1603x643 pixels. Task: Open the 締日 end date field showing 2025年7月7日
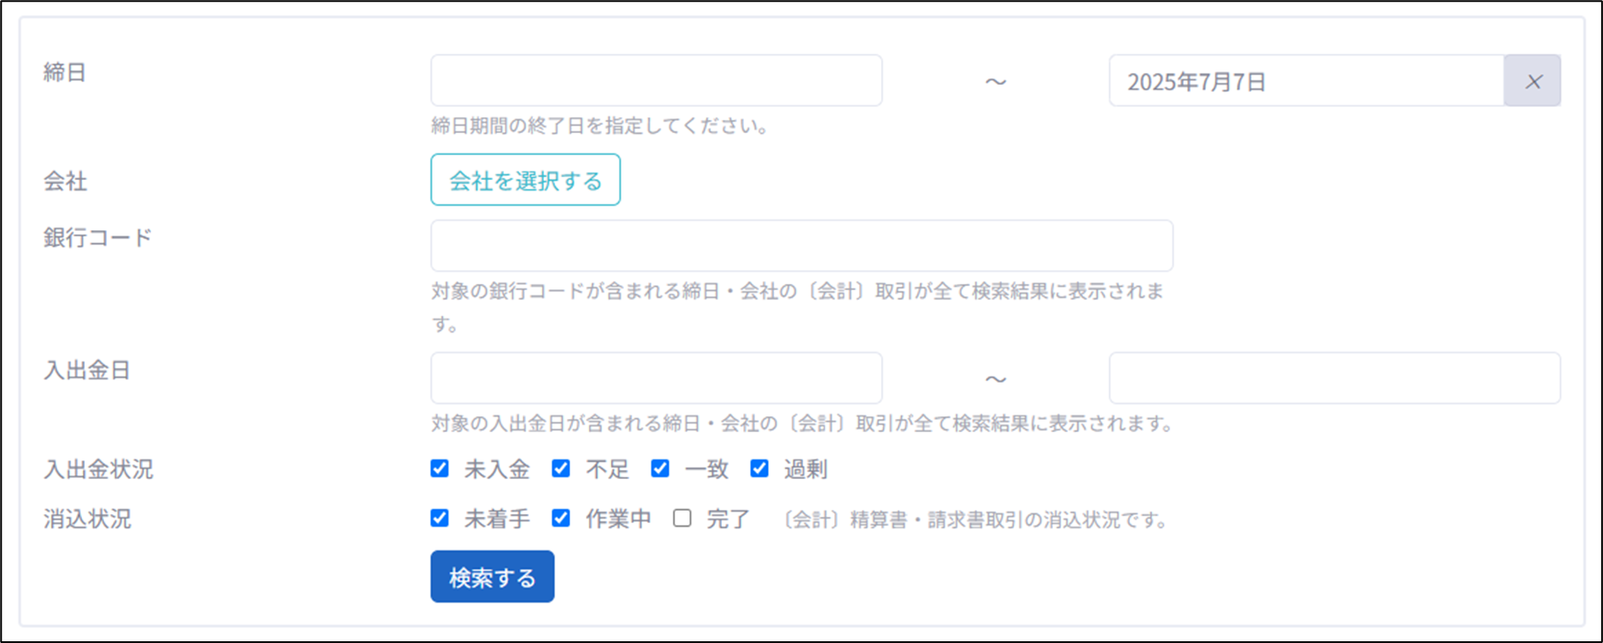coord(1306,81)
